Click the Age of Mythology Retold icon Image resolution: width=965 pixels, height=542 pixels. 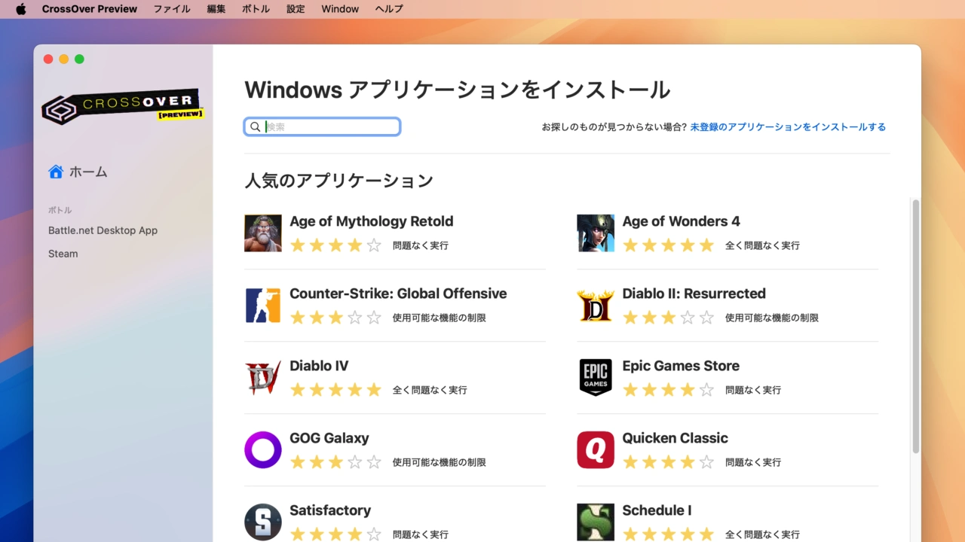pyautogui.click(x=262, y=233)
